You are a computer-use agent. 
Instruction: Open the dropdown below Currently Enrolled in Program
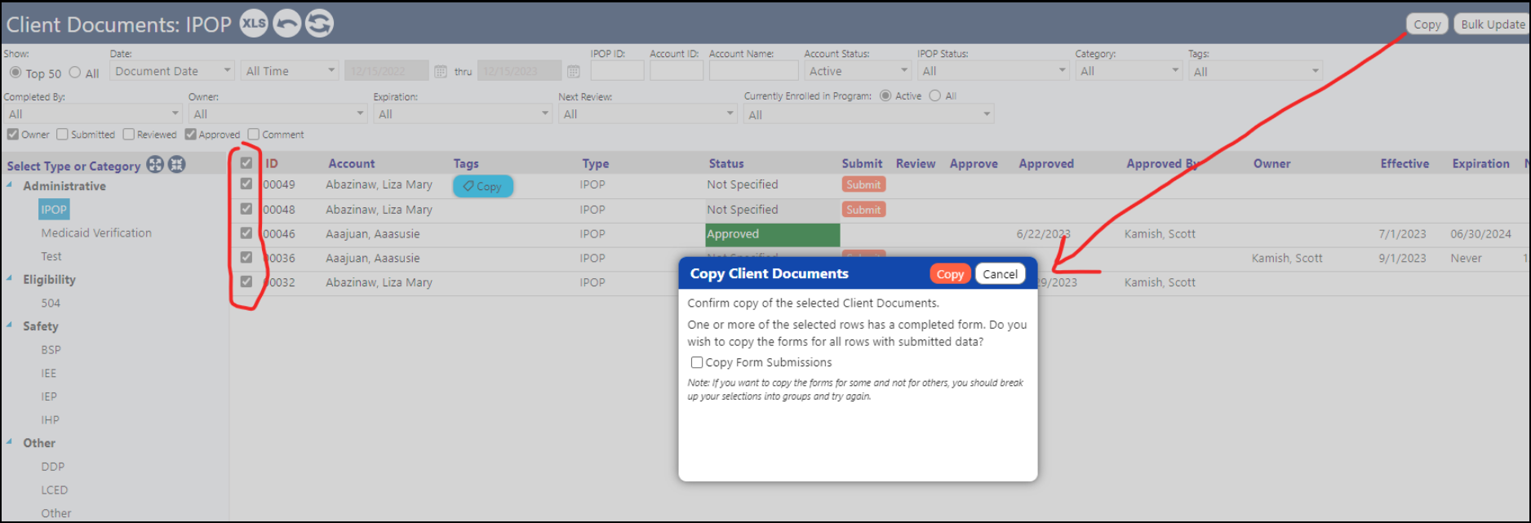[869, 114]
